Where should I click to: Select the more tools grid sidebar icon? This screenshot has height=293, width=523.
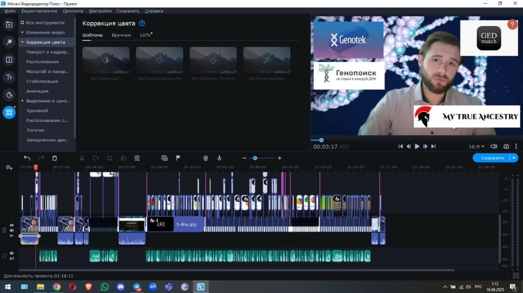9,112
